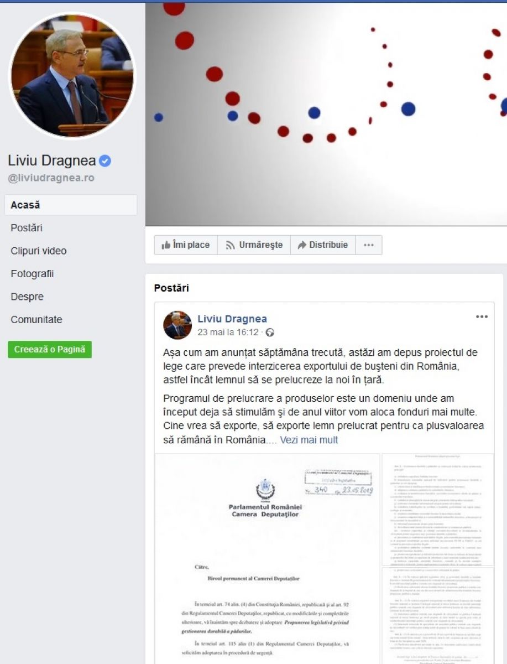This screenshot has width=507, height=664.
Task: Open the three-dots menu beside Distribuie
Action: point(369,245)
